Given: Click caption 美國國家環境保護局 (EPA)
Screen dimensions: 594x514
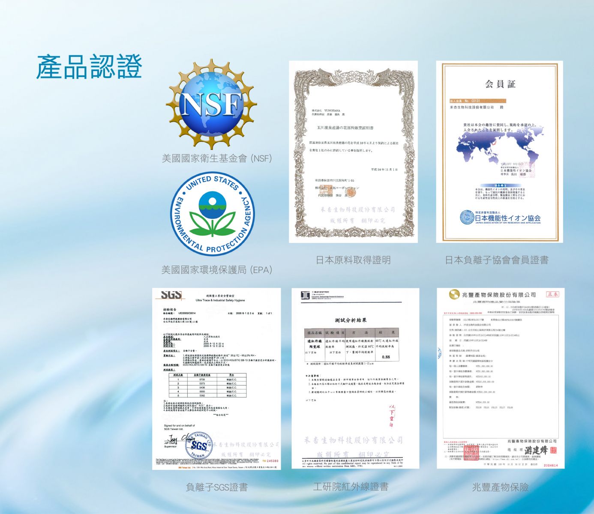Looking at the screenshot, I should click(x=217, y=270).
